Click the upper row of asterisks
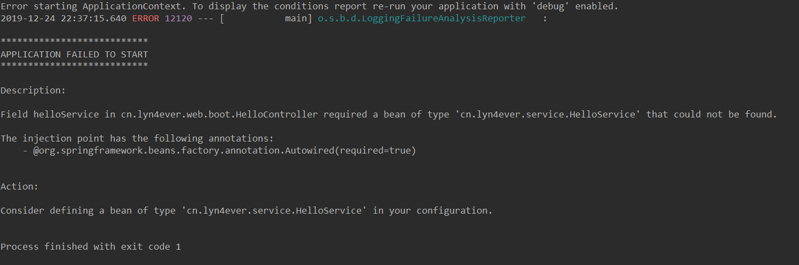Image resolution: width=799 pixels, height=265 pixels. click(74, 42)
